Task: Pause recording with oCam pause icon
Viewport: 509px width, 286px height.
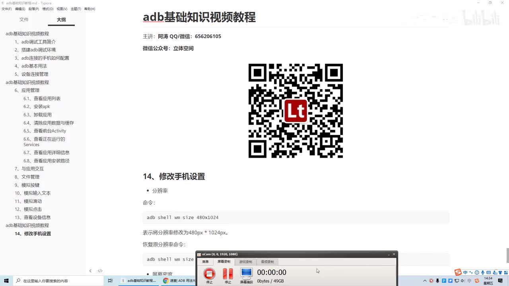Action: point(228,274)
